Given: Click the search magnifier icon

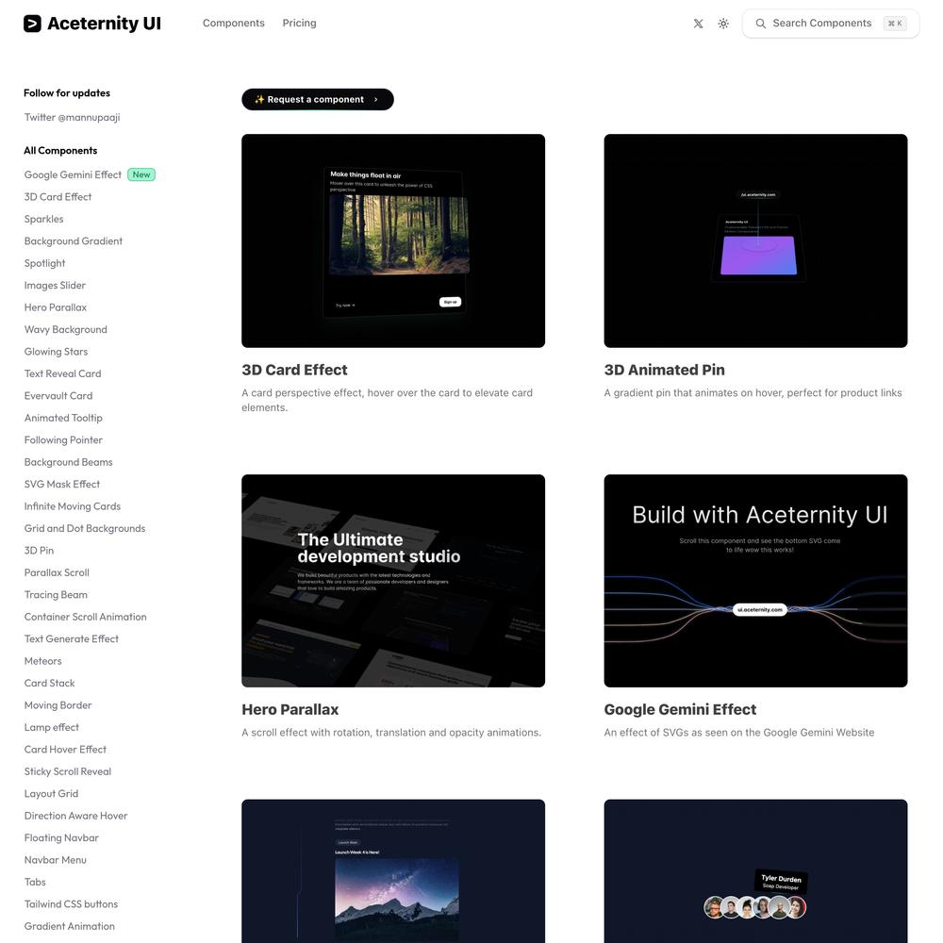Looking at the screenshot, I should (761, 24).
